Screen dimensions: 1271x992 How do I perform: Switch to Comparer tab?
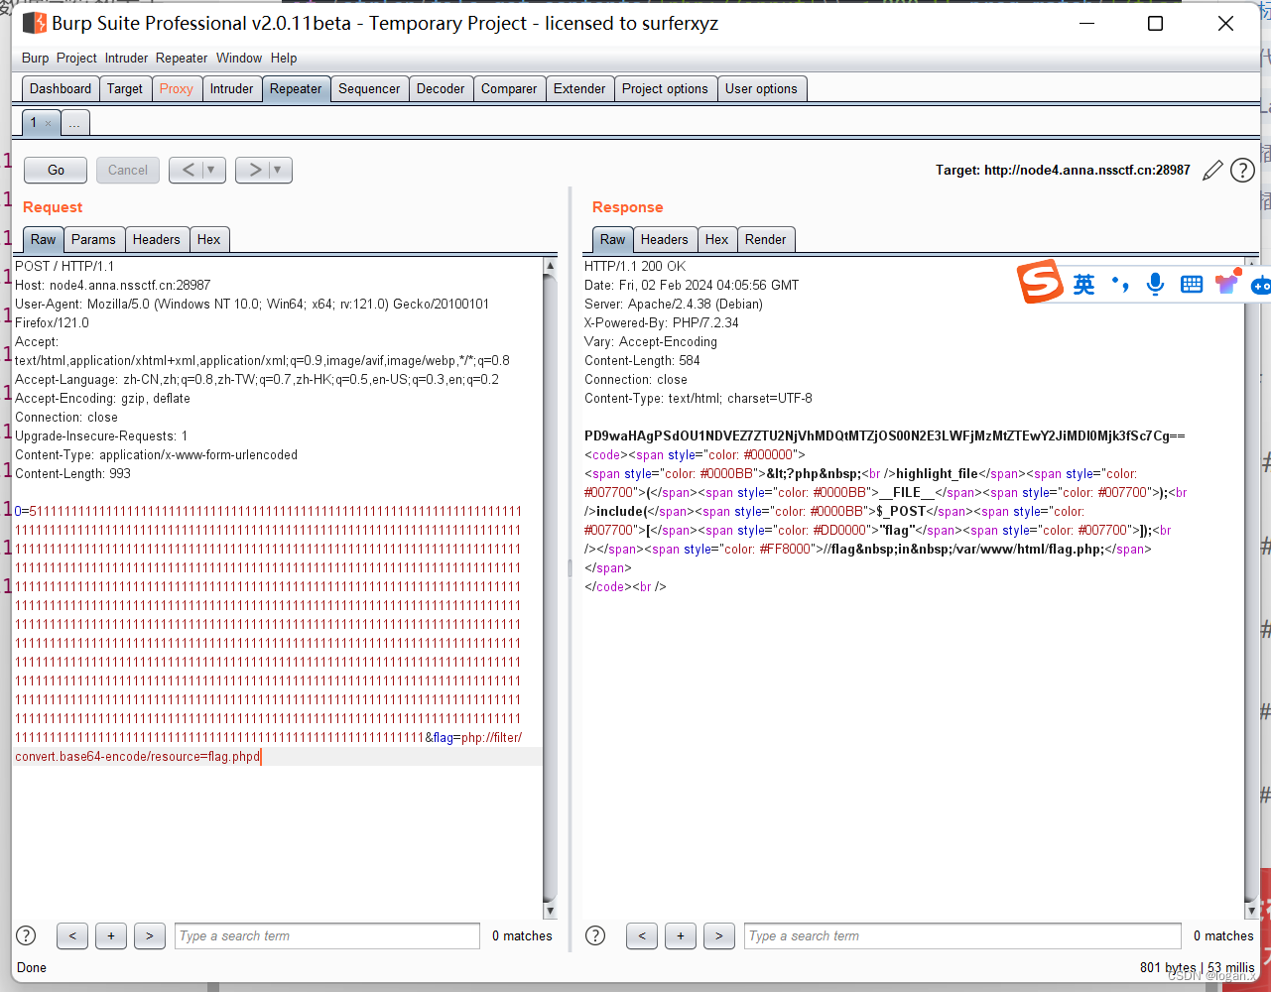tap(509, 88)
